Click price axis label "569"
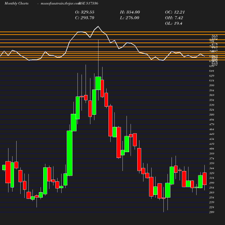Image resolution: width=225 pixels, height=225 pixels. pyautogui.click(x=211, y=95)
